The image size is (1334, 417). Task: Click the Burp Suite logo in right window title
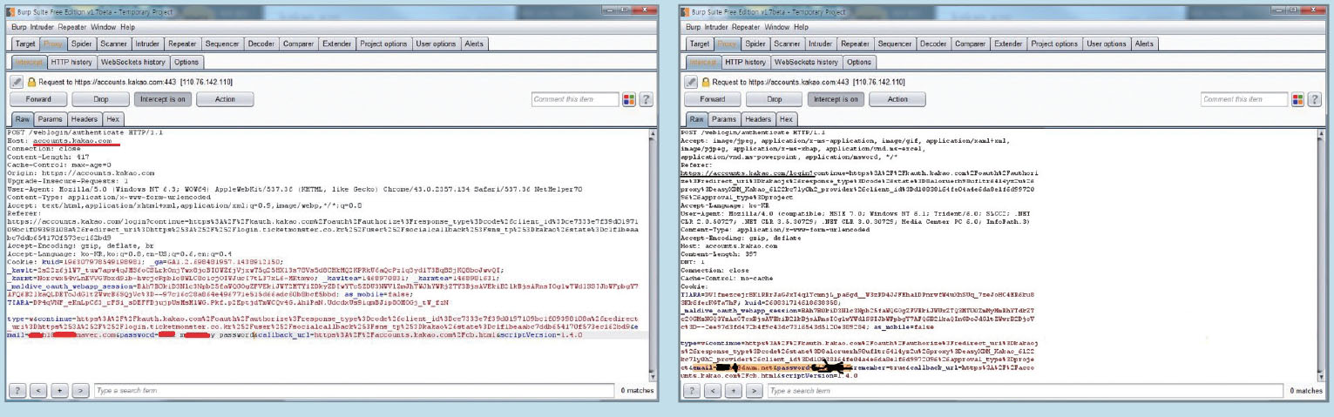click(687, 11)
